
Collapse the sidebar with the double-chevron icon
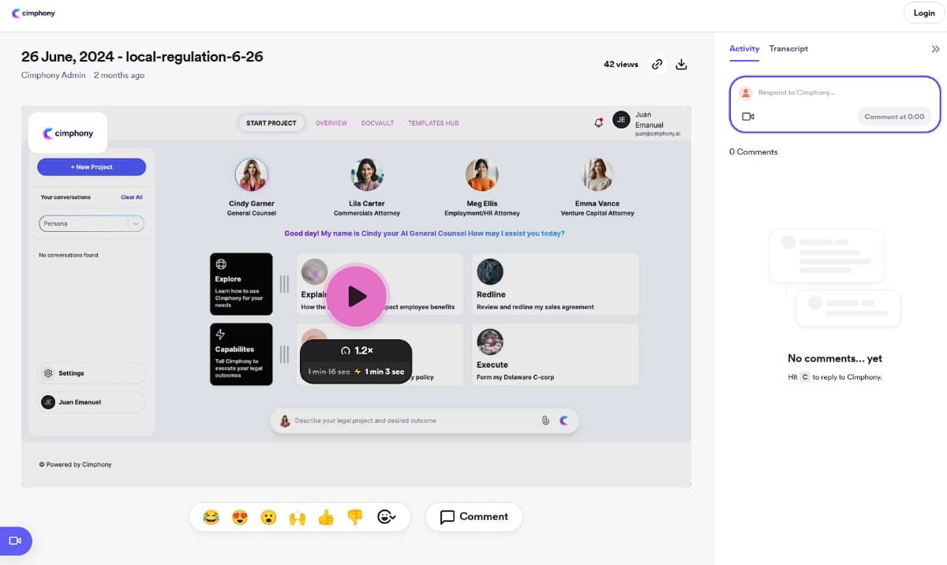coord(935,49)
